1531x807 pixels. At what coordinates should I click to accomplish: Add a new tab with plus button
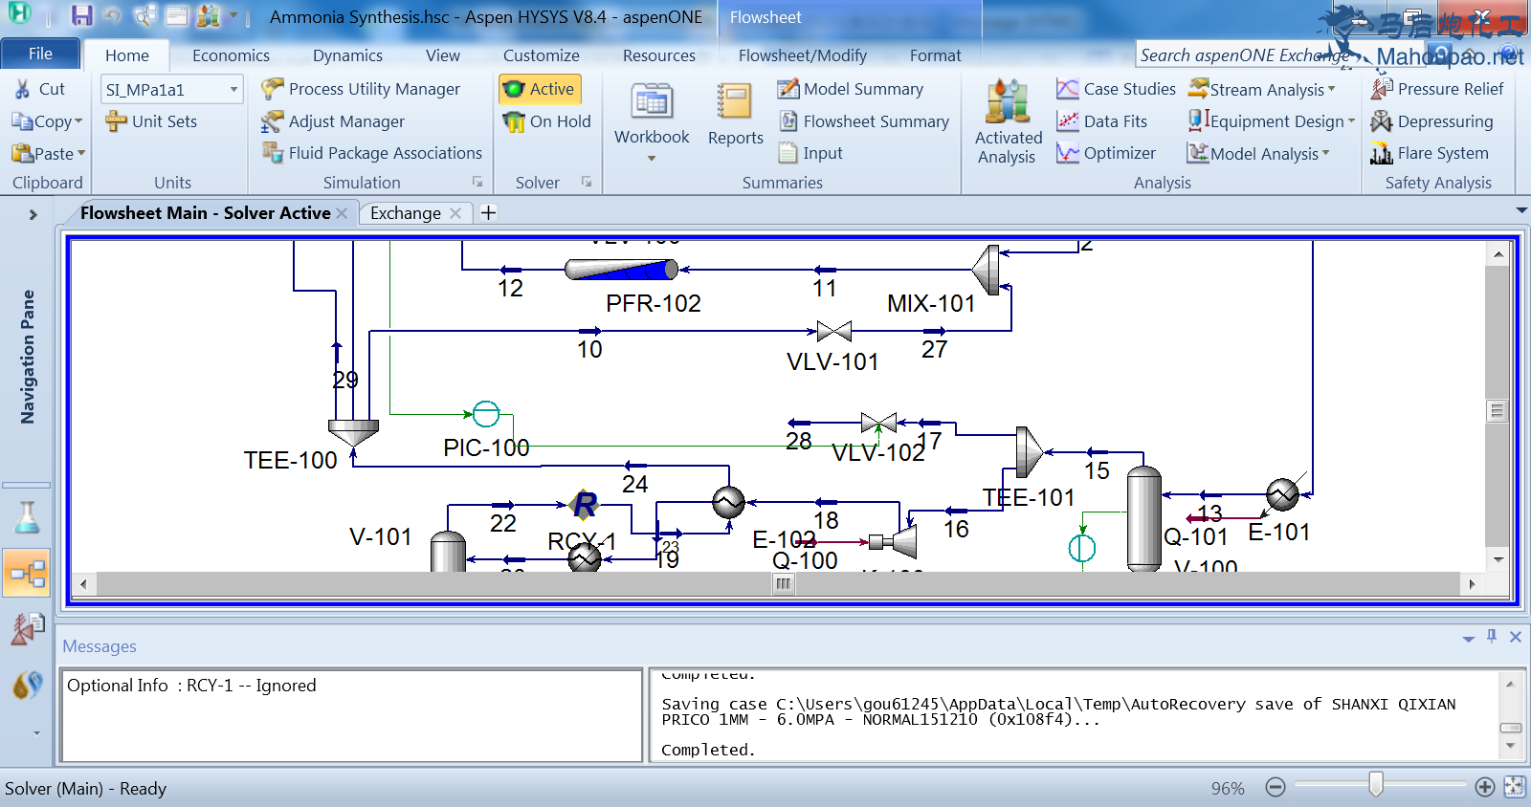(488, 212)
